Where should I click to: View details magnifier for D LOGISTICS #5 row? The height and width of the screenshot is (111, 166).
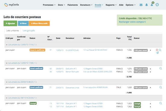pos(160,50)
